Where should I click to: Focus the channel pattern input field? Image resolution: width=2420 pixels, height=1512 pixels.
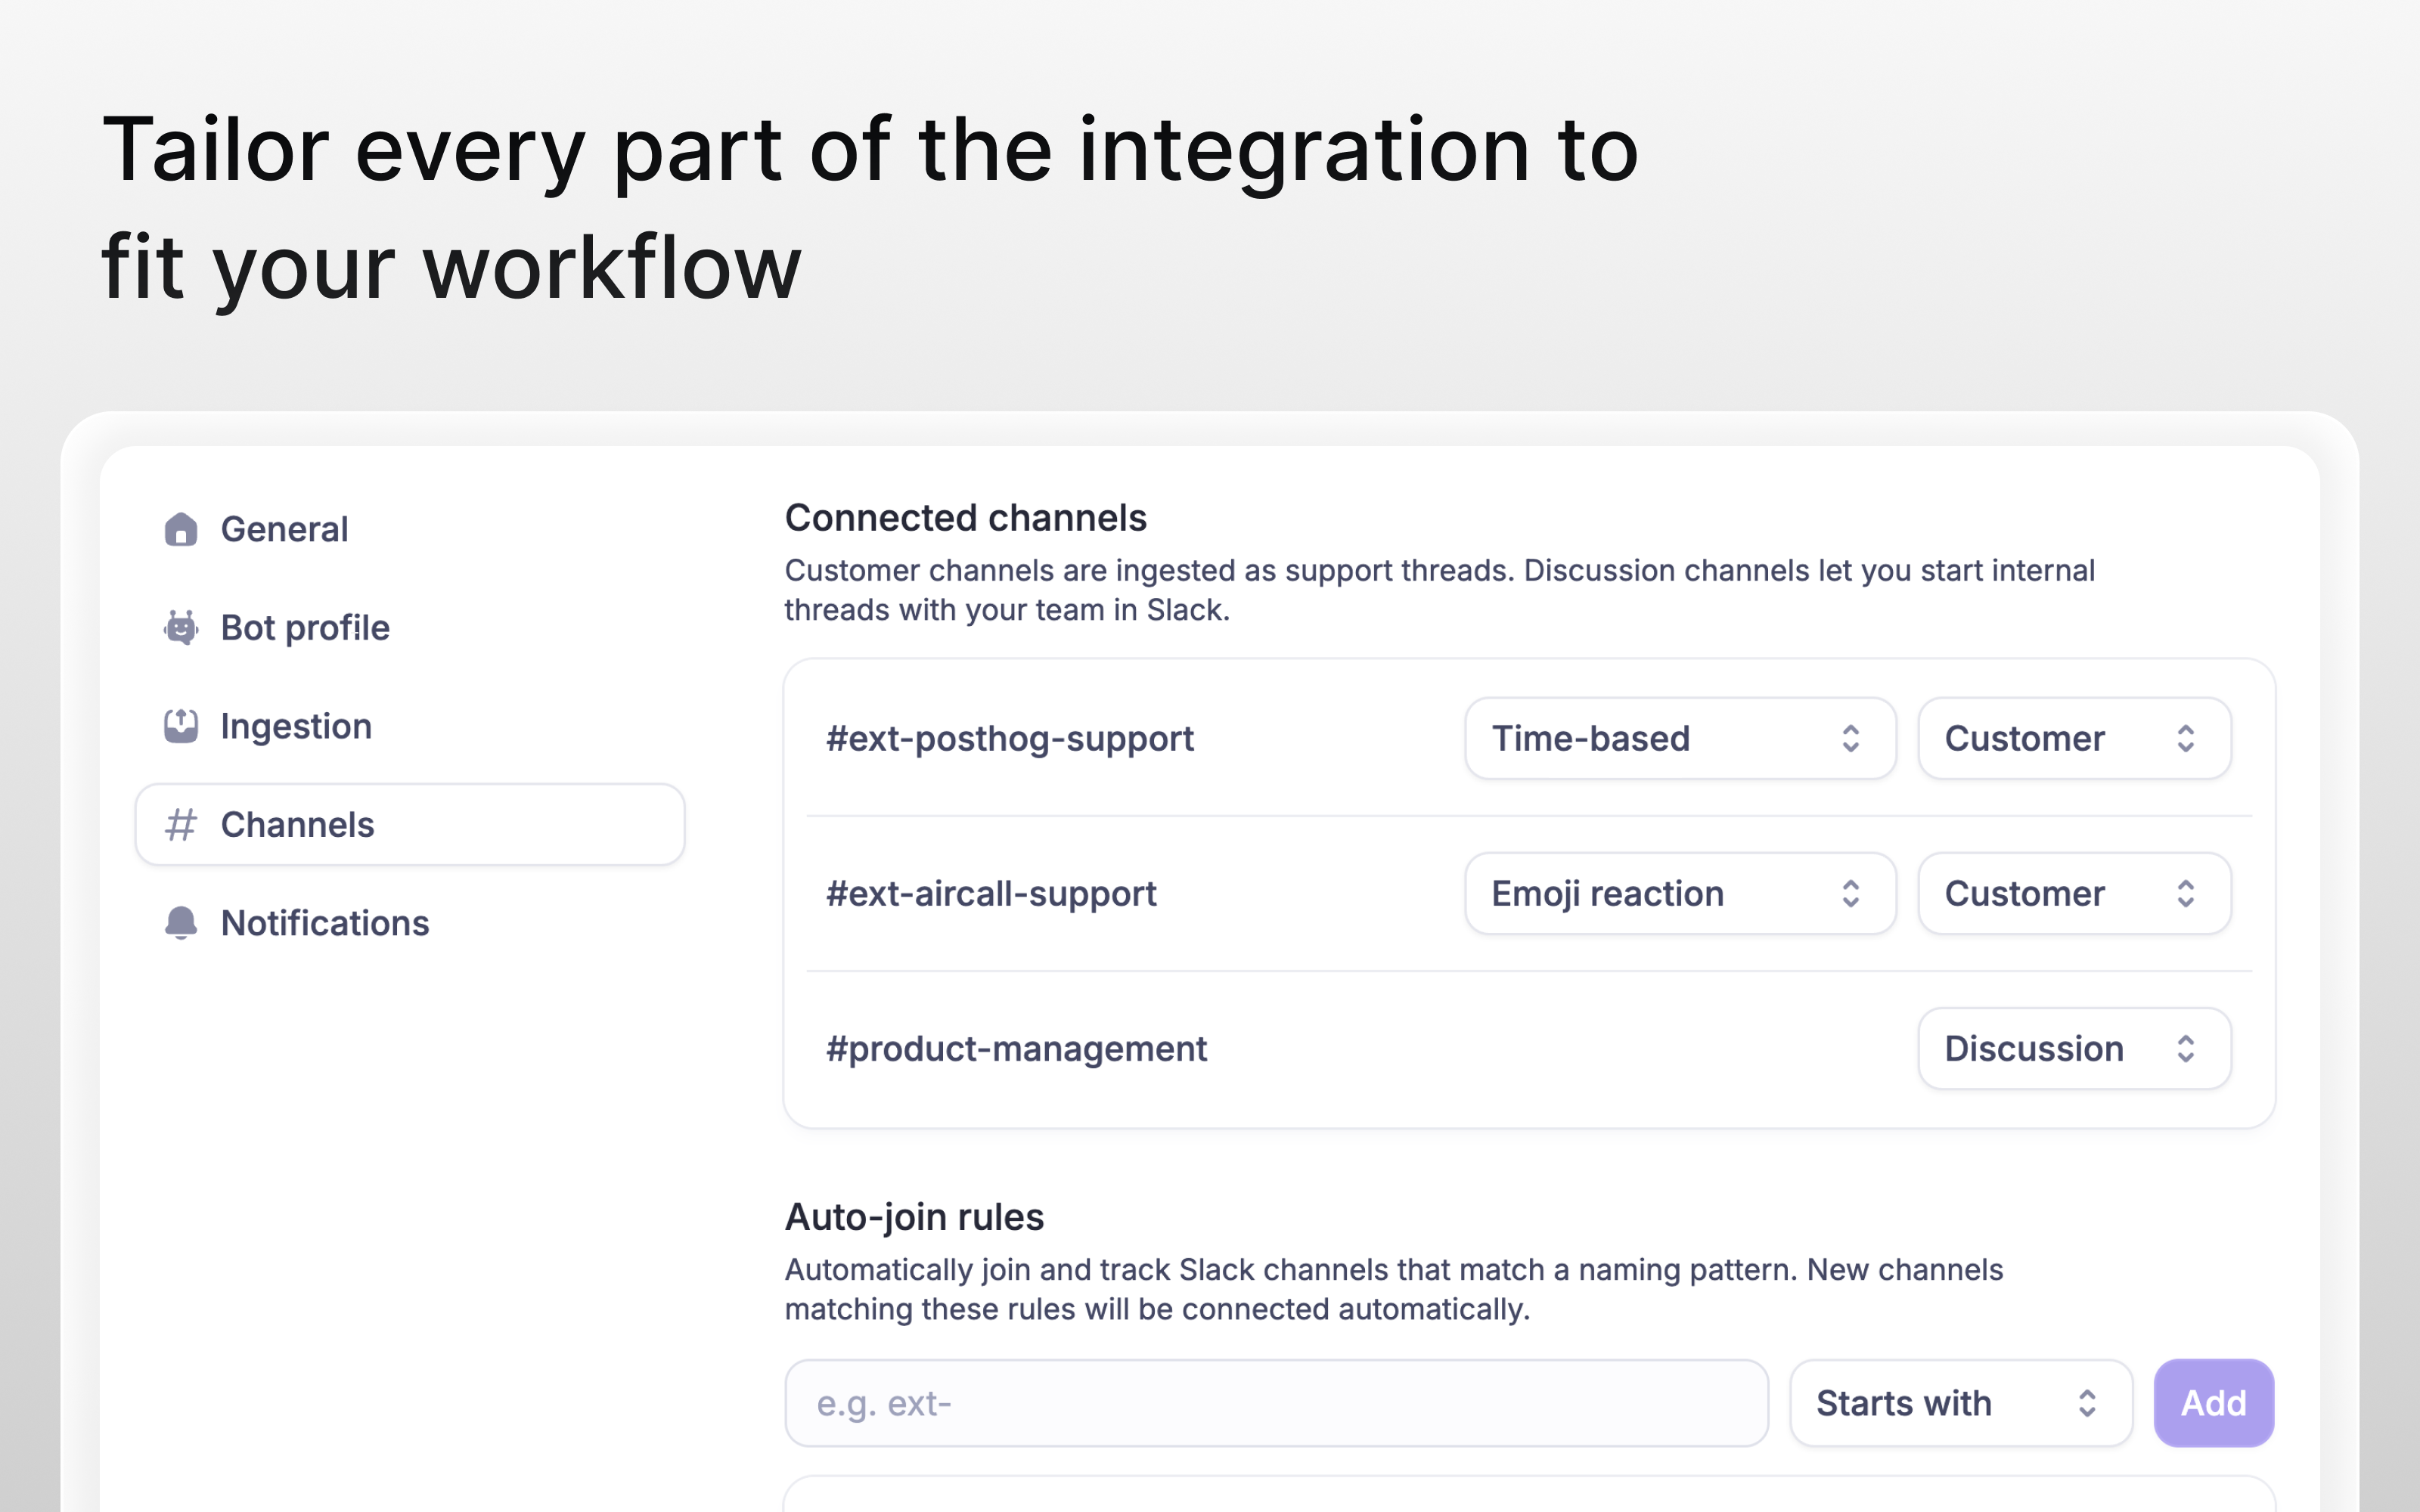[1276, 1403]
